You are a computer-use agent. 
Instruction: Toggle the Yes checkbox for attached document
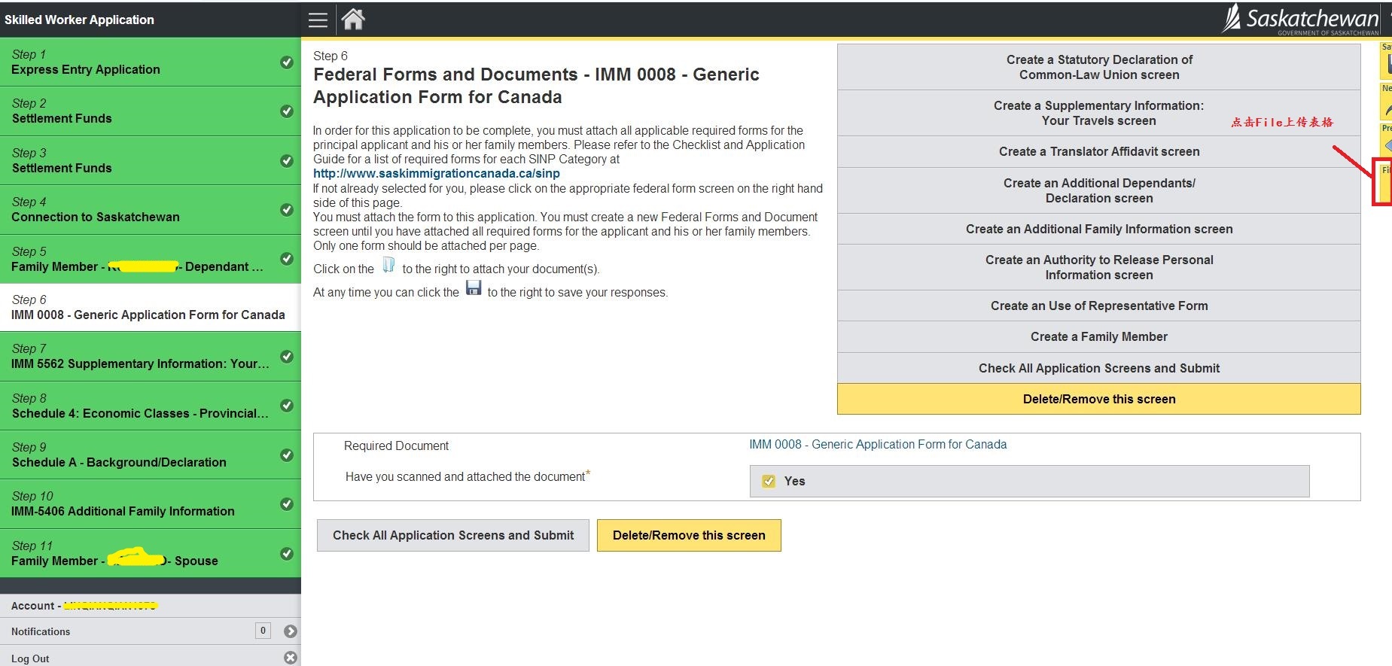(x=769, y=482)
